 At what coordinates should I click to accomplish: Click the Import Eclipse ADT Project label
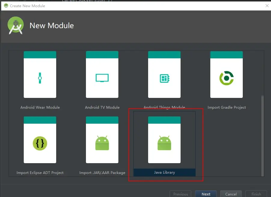click(x=40, y=172)
